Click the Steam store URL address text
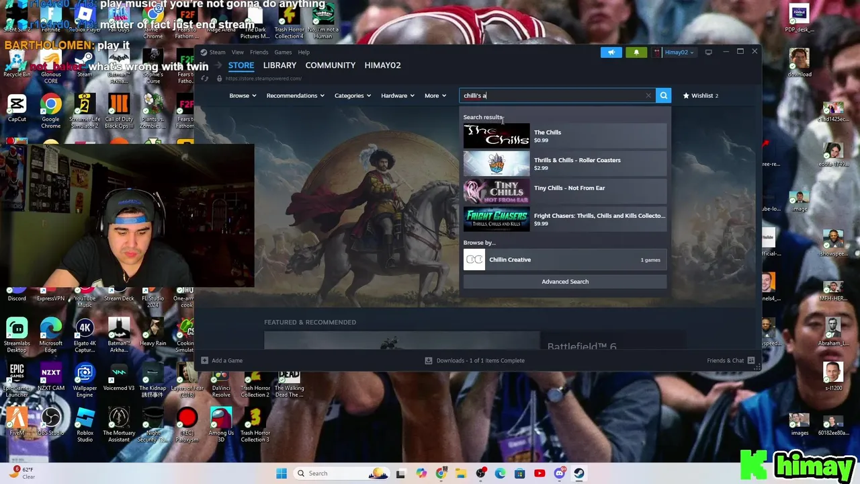The image size is (860, 484). coord(263,79)
